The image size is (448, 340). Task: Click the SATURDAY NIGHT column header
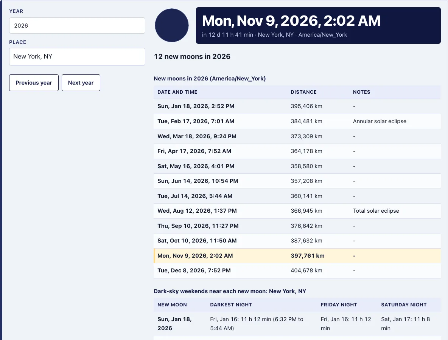404,305
